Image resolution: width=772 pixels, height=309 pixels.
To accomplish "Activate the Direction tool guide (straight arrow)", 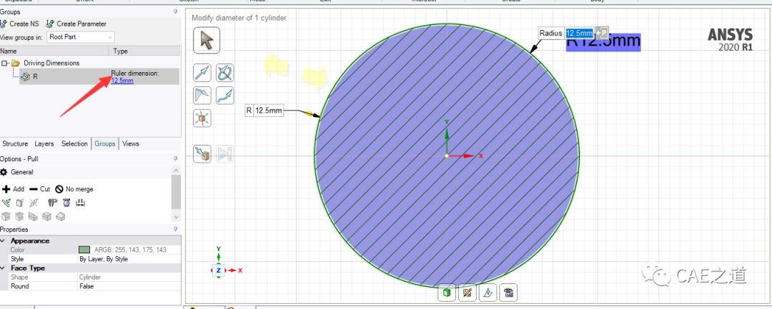I will point(202,73).
